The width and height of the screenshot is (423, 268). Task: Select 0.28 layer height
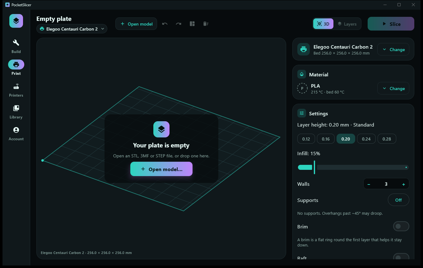tap(387, 139)
